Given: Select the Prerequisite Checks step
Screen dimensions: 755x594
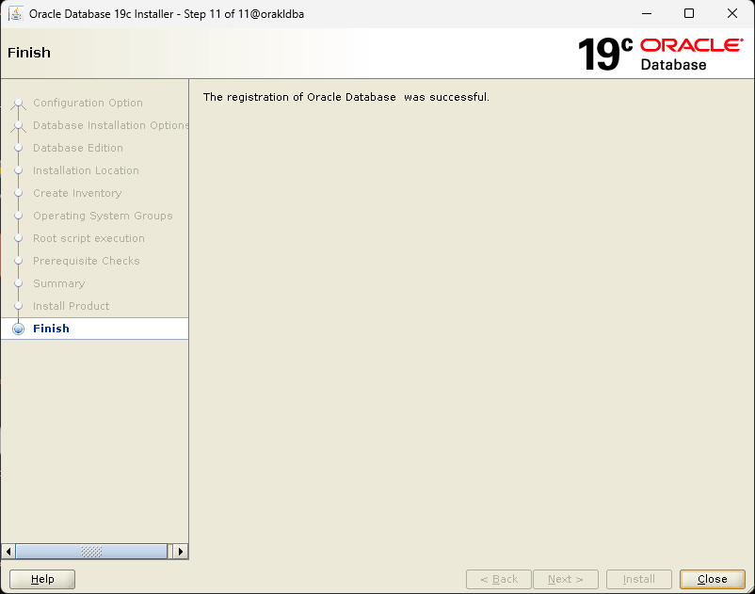Looking at the screenshot, I should coord(87,261).
